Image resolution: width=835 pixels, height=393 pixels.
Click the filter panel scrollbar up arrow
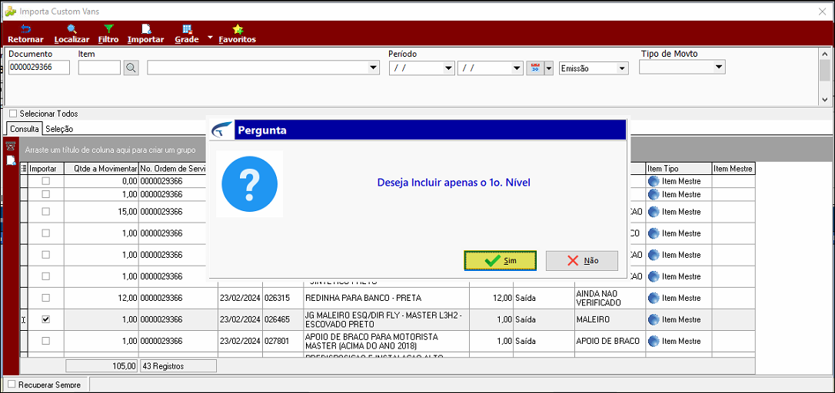tap(824, 53)
